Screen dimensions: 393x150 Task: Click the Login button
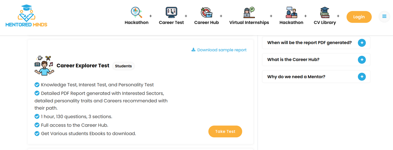(x=359, y=17)
